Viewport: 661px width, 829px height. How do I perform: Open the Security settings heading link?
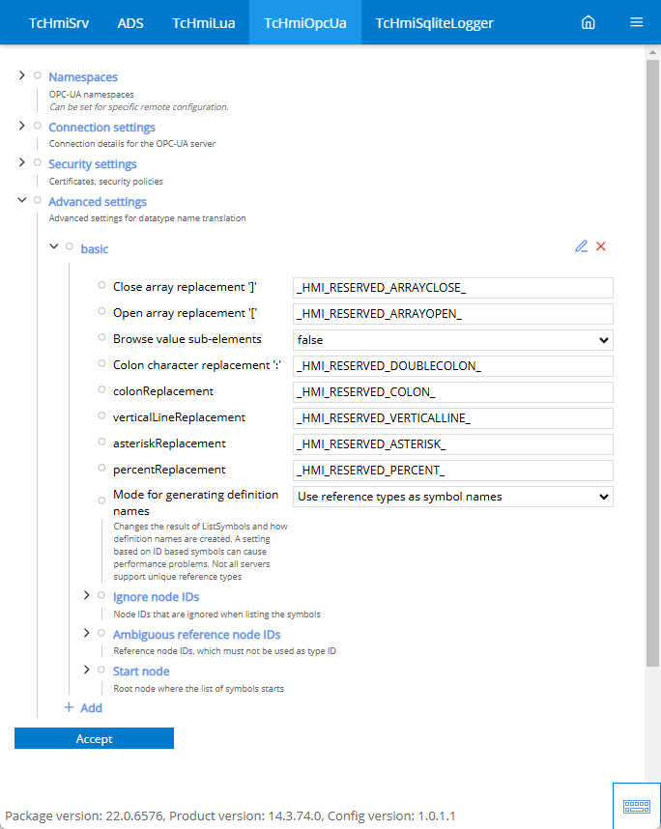93,164
